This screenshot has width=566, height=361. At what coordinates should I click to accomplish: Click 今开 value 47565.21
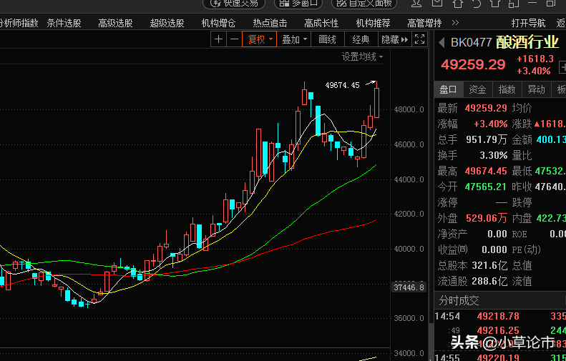(486, 187)
